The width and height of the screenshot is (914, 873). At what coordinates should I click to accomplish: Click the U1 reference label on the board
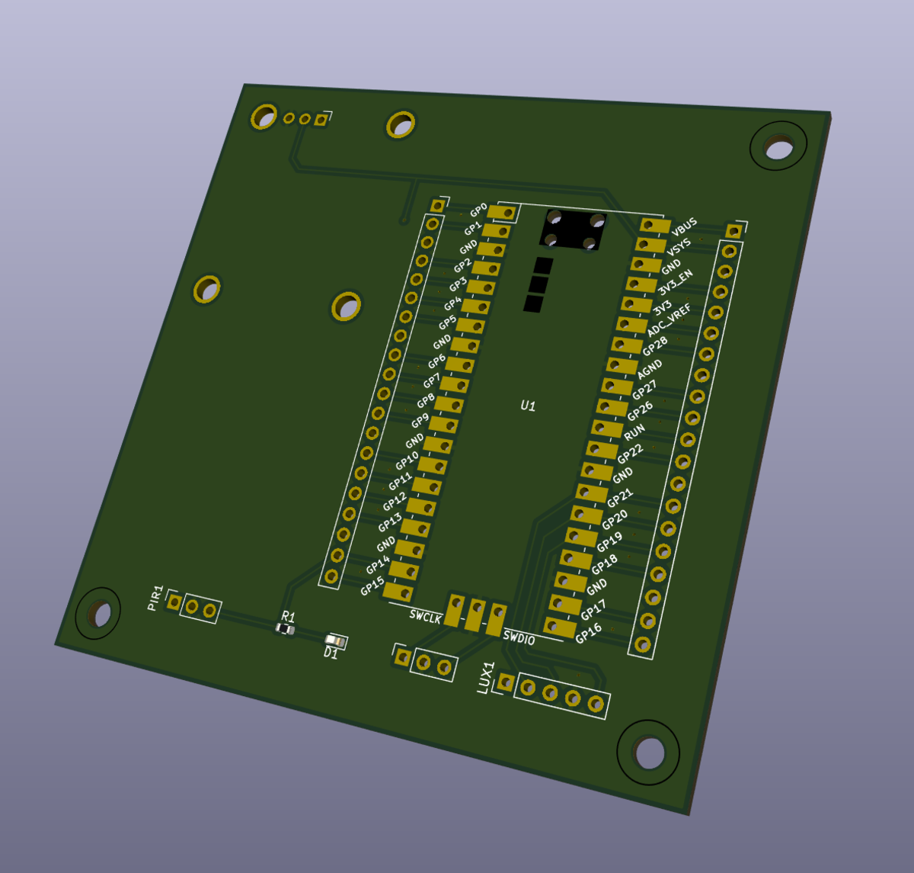pos(528,406)
